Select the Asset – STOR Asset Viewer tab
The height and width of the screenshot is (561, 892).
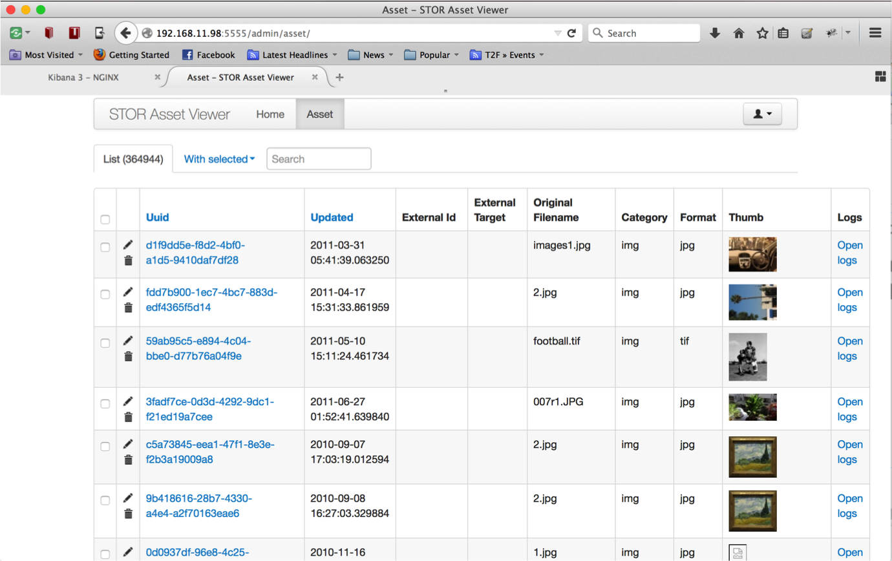(x=240, y=77)
